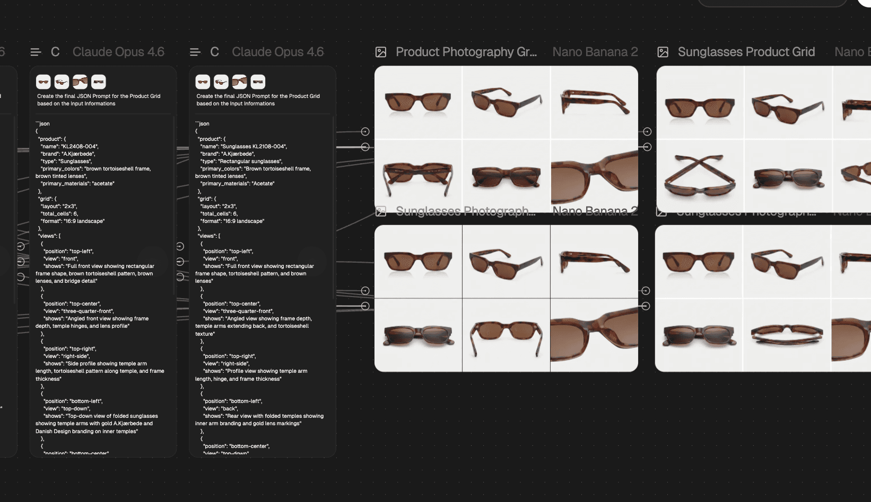Click the bottom-left cell in Sunglasses Photograph... grid

tap(418, 335)
